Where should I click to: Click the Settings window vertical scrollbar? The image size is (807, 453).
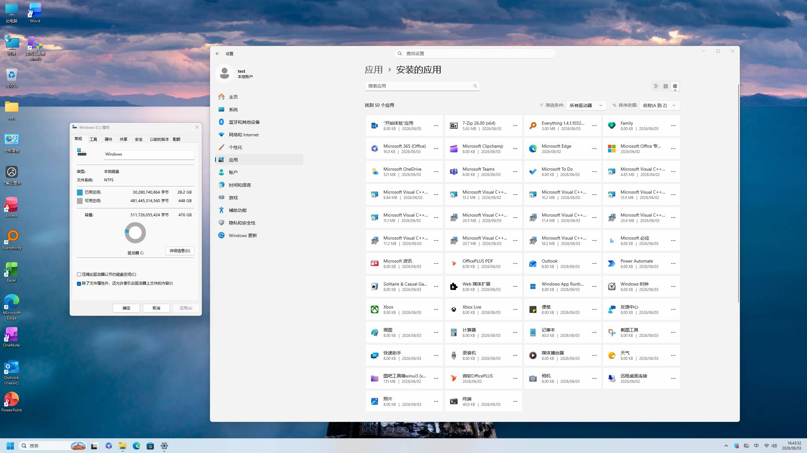coord(738,194)
